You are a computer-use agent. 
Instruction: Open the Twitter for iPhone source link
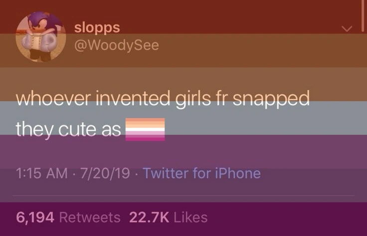pyautogui.click(x=201, y=173)
